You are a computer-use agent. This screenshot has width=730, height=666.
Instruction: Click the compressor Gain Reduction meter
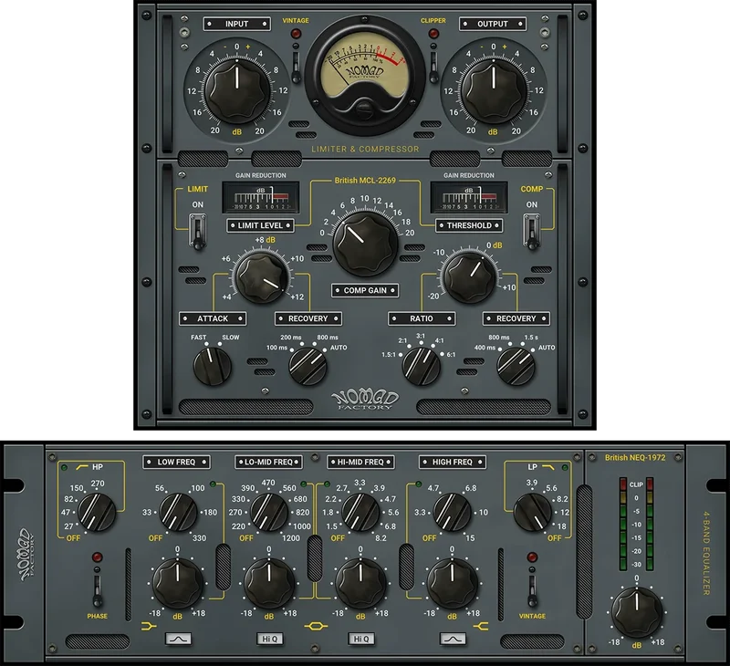click(x=469, y=198)
